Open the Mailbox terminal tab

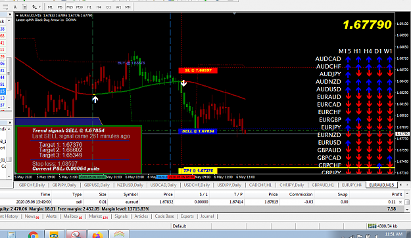[x=72, y=216]
